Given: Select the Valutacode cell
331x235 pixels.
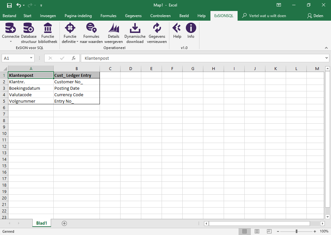Looking at the screenshot, I should point(31,95).
